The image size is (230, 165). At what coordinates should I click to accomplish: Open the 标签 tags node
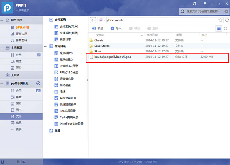tap(55, 130)
